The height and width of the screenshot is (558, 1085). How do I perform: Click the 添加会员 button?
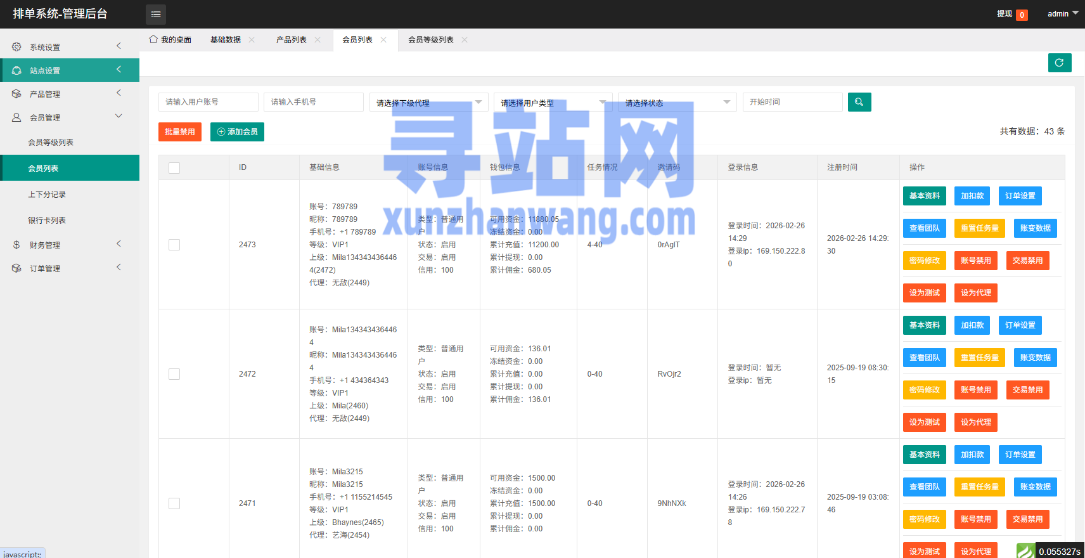tap(237, 132)
